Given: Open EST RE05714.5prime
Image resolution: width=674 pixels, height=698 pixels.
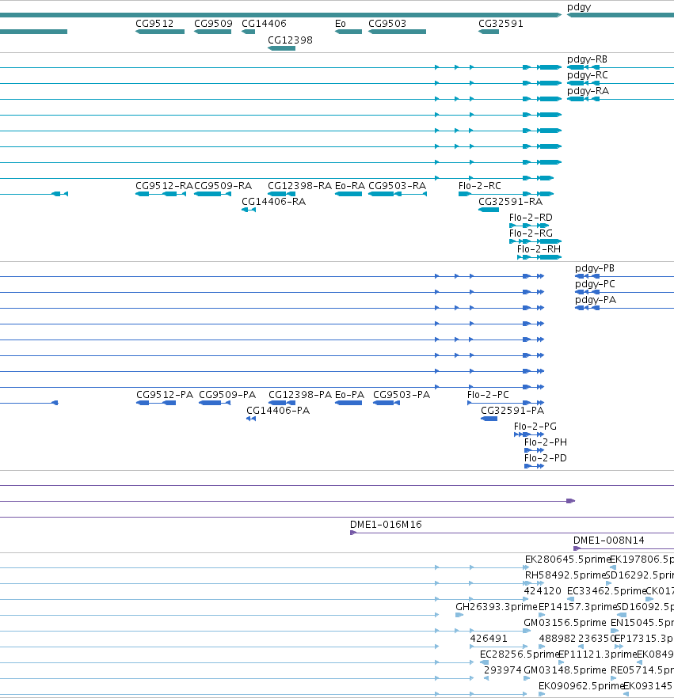Looking at the screenshot, I should [x=614, y=678].
